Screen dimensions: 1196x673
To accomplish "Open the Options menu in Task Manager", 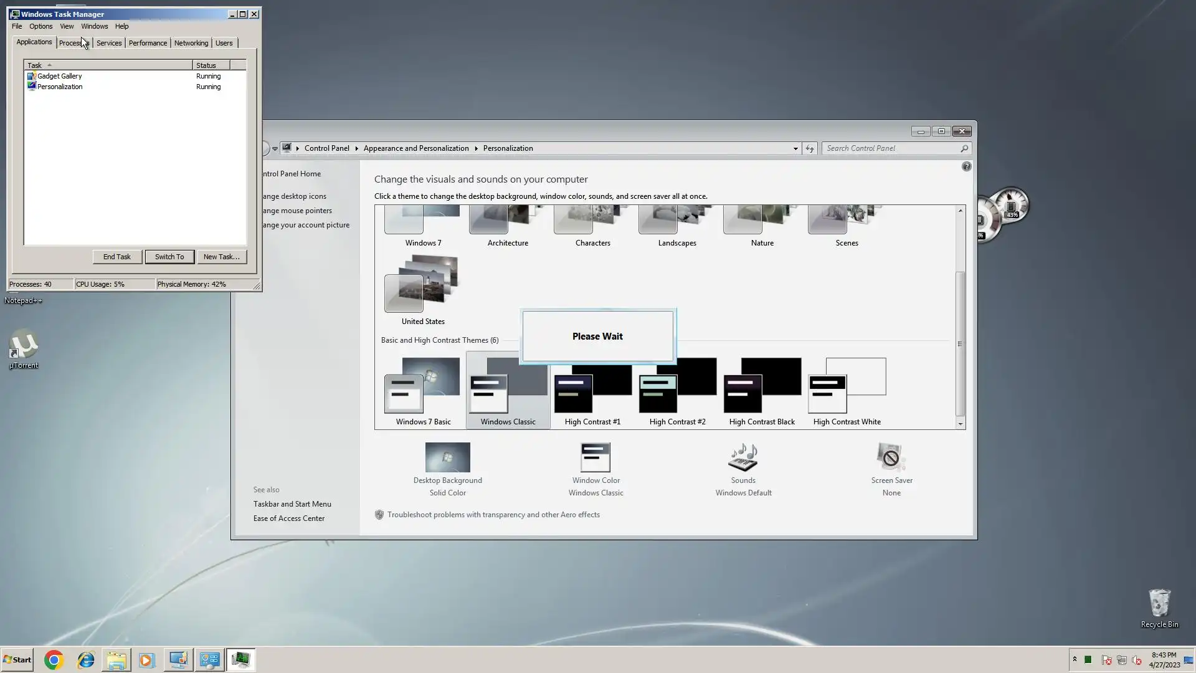I will 40,26.
